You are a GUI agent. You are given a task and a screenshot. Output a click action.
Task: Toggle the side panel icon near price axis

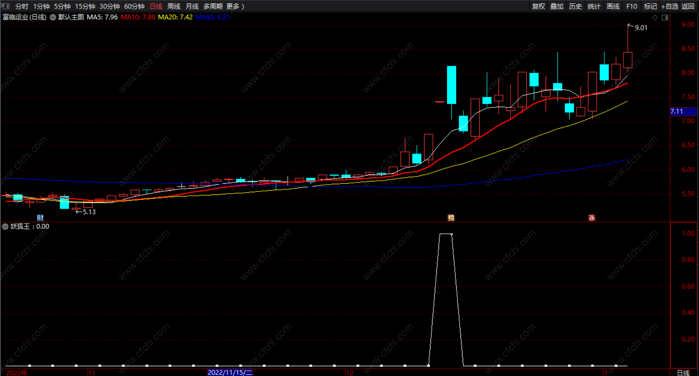click(665, 18)
